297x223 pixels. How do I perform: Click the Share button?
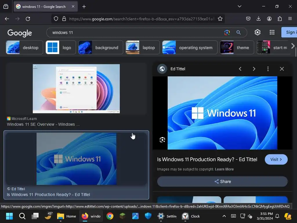(222, 181)
